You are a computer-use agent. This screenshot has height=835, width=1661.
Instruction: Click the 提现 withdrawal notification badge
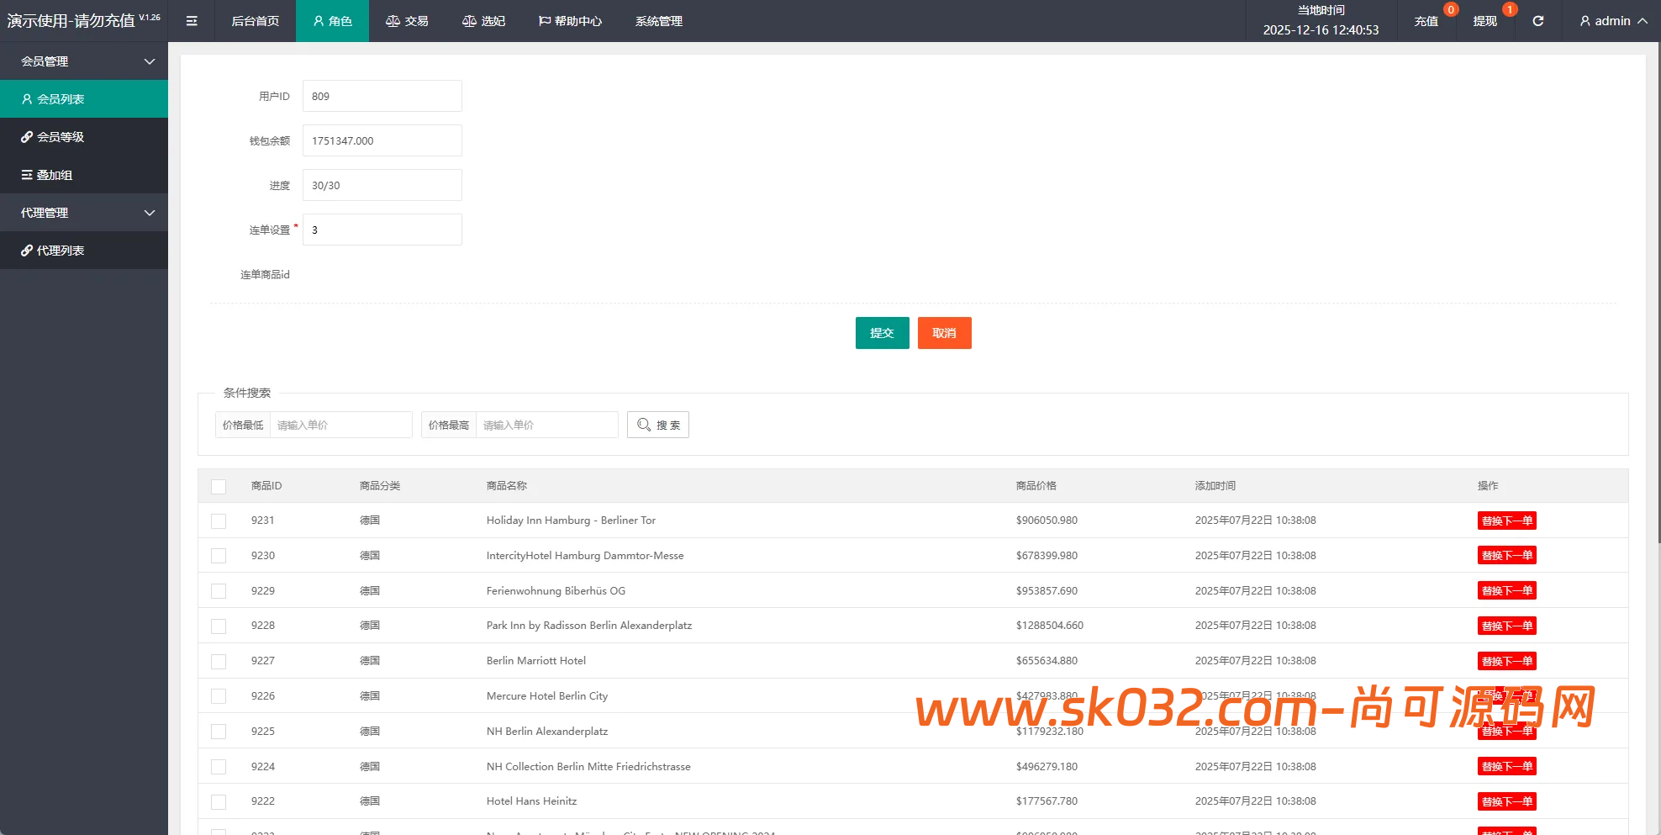click(x=1510, y=10)
